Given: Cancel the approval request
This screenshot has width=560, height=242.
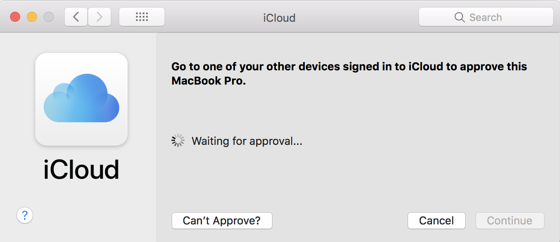Looking at the screenshot, I should point(436,221).
